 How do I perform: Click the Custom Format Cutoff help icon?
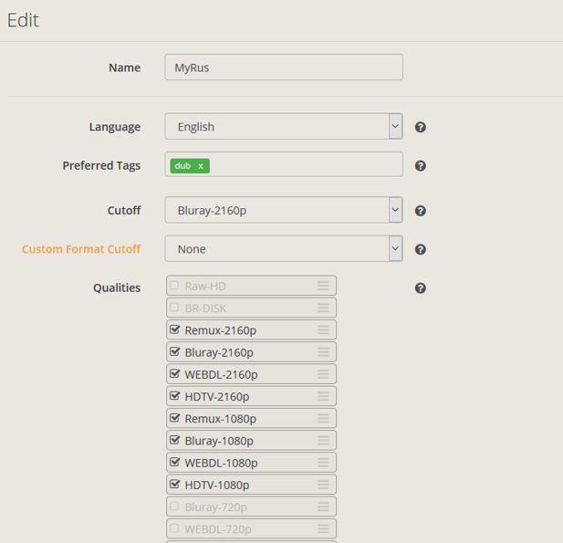(x=421, y=249)
